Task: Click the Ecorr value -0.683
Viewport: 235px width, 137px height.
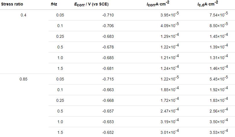Action: point(108,36)
